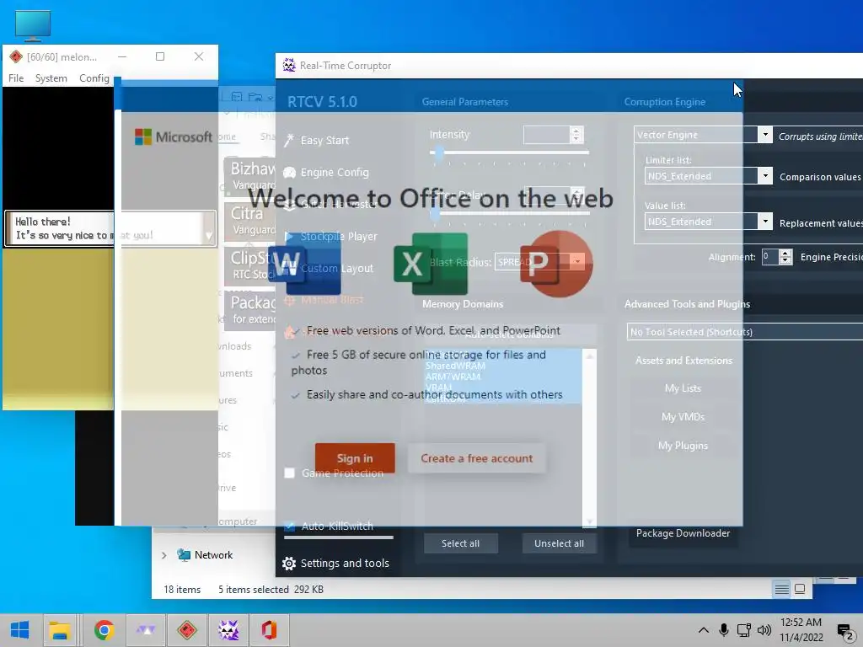Image resolution: width=863 pixels, height=647 pixels.
Task: Click the Excel icon in Office welcome
Action: [431, 264]
